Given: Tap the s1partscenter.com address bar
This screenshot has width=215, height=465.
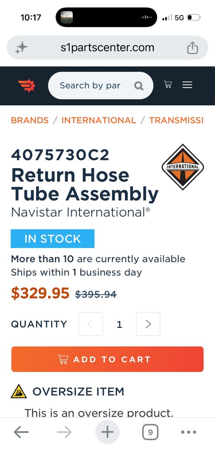Looking at the screenshot, I should click(107, 48).
